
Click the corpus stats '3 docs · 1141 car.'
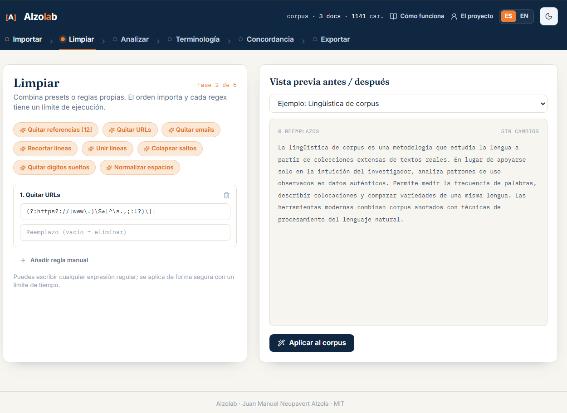click(x=351, y=16)
